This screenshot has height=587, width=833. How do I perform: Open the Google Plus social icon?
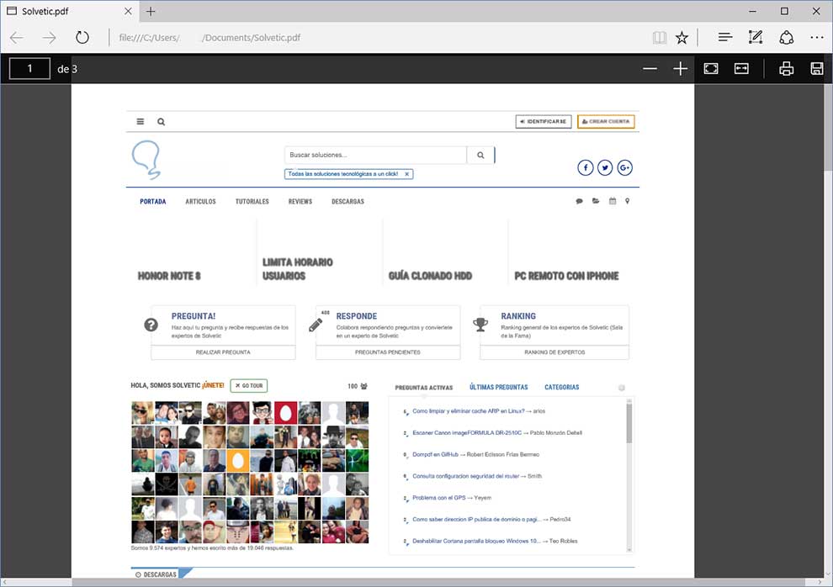click(x=624, y=167)
